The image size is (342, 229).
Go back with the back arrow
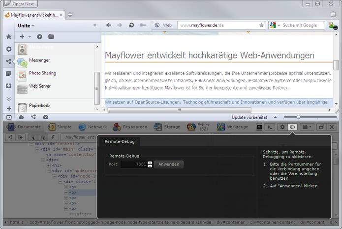[109, 25]
